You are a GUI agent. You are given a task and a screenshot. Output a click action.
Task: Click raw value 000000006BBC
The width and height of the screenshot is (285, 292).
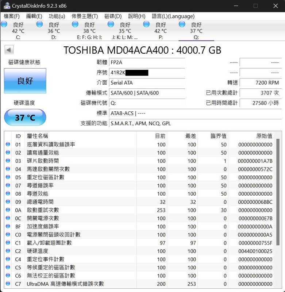tap(255, 202)
